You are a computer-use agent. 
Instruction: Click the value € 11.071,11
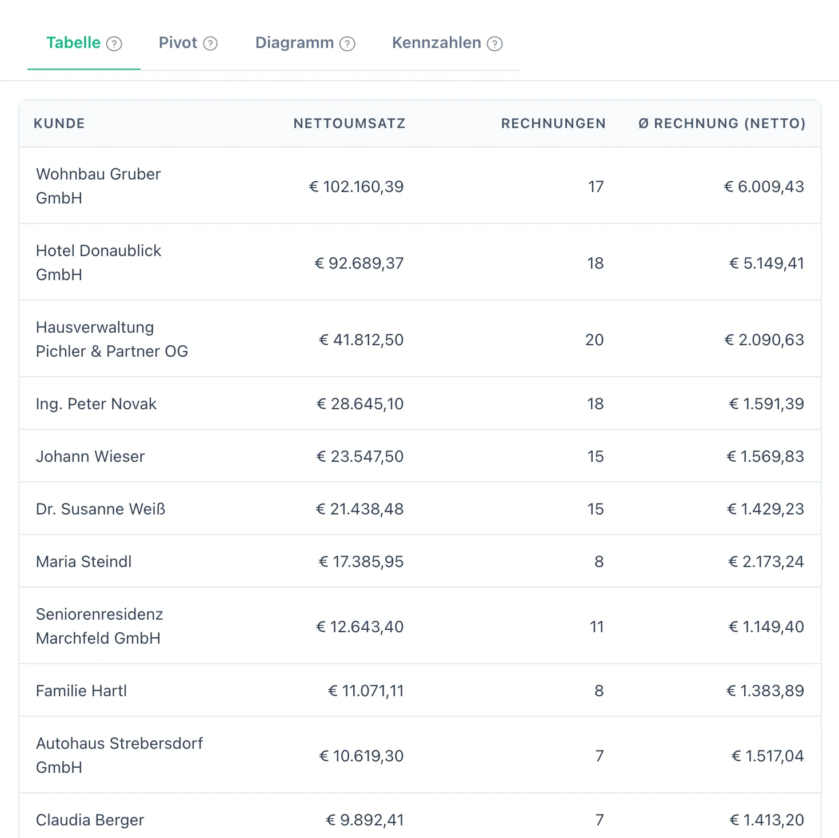pyautogui.click(x=366, y=691)
